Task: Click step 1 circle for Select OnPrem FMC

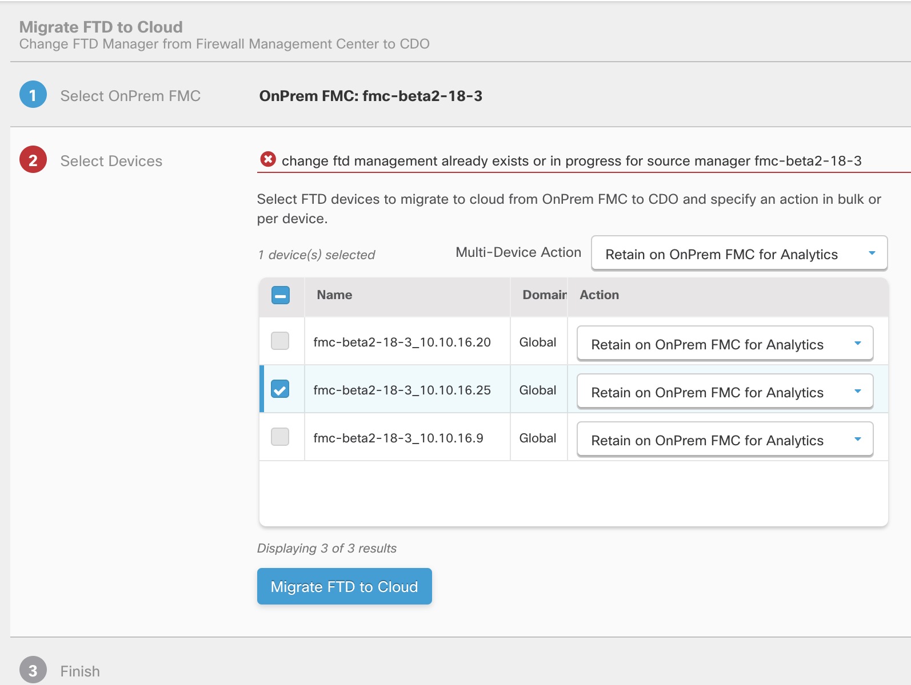Action: [x=33, y=95]
